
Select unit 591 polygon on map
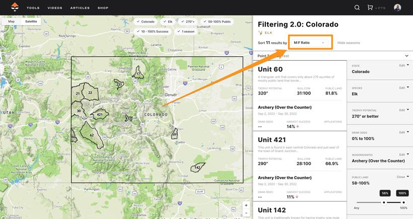tap(174, 134)
